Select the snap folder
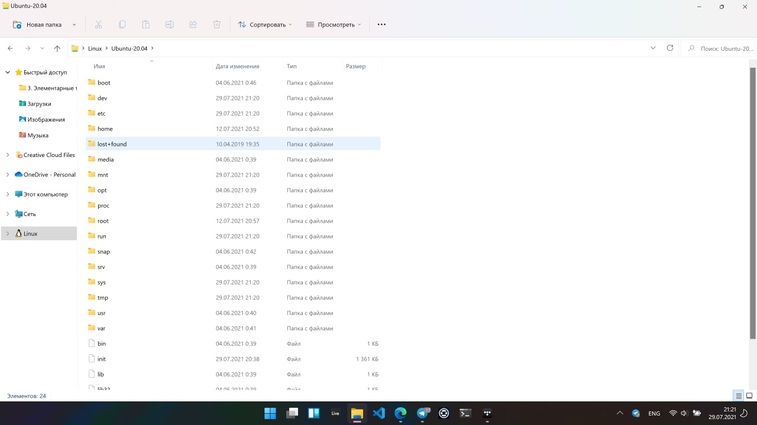This screenshot has height=425, width=757. (233, 251)
